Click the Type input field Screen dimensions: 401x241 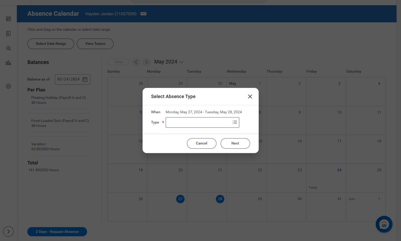point(202,122)
